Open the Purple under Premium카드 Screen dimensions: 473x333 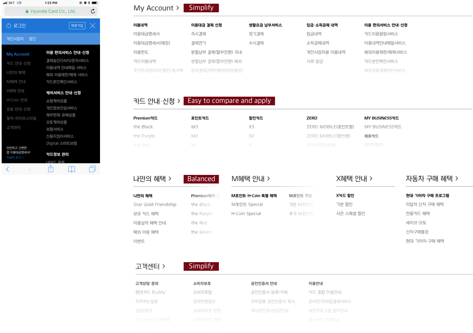pos(144,136)
